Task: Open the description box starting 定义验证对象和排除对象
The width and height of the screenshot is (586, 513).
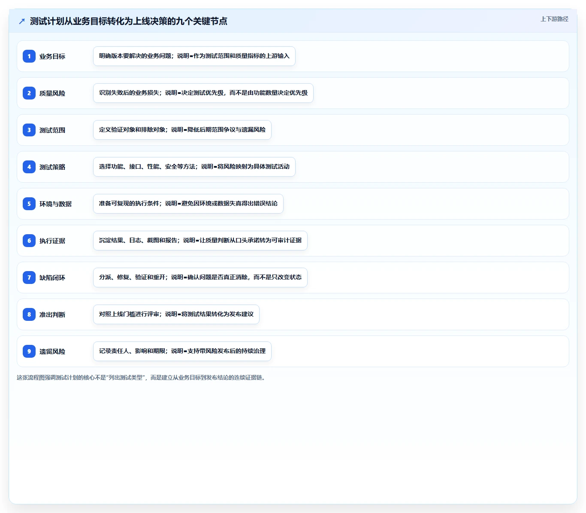Action: tap(182, 130)
